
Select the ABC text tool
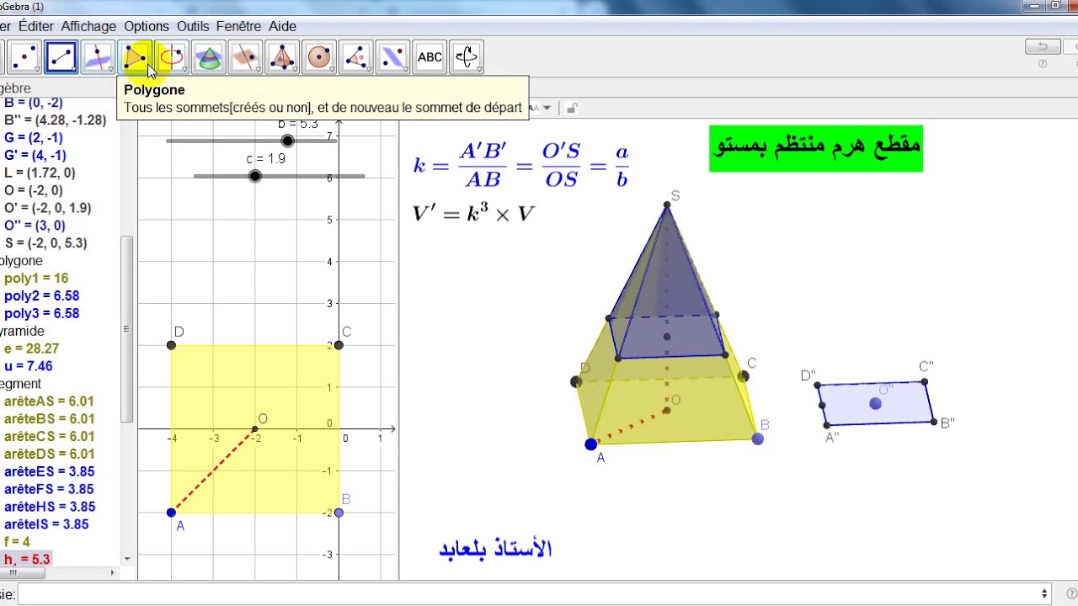tap(430, 57)
